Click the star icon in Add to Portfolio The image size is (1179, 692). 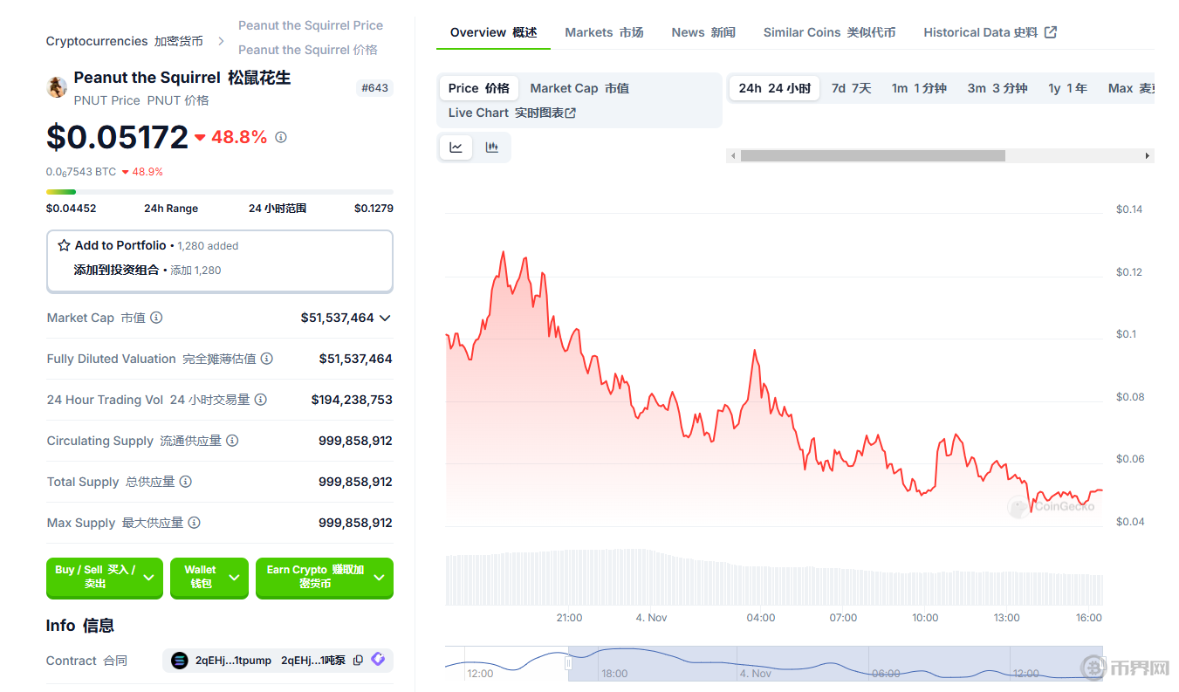(x=64, y=245)
